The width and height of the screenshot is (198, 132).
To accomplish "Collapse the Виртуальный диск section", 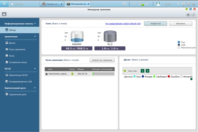I will 35,88.
